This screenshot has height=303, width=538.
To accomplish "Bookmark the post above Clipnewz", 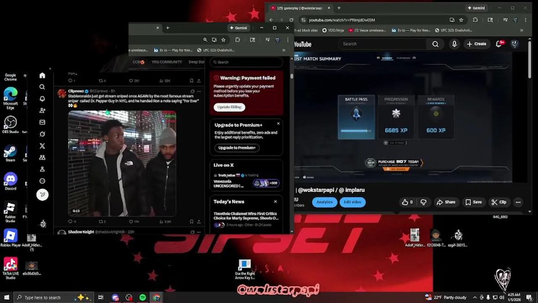I will click(192, 80).
